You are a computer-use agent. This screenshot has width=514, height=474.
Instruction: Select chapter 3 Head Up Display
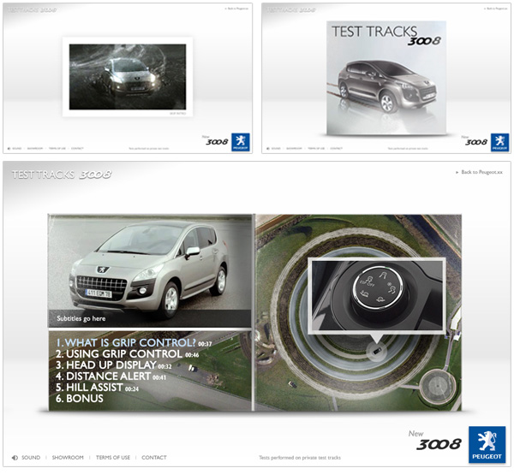113,365
